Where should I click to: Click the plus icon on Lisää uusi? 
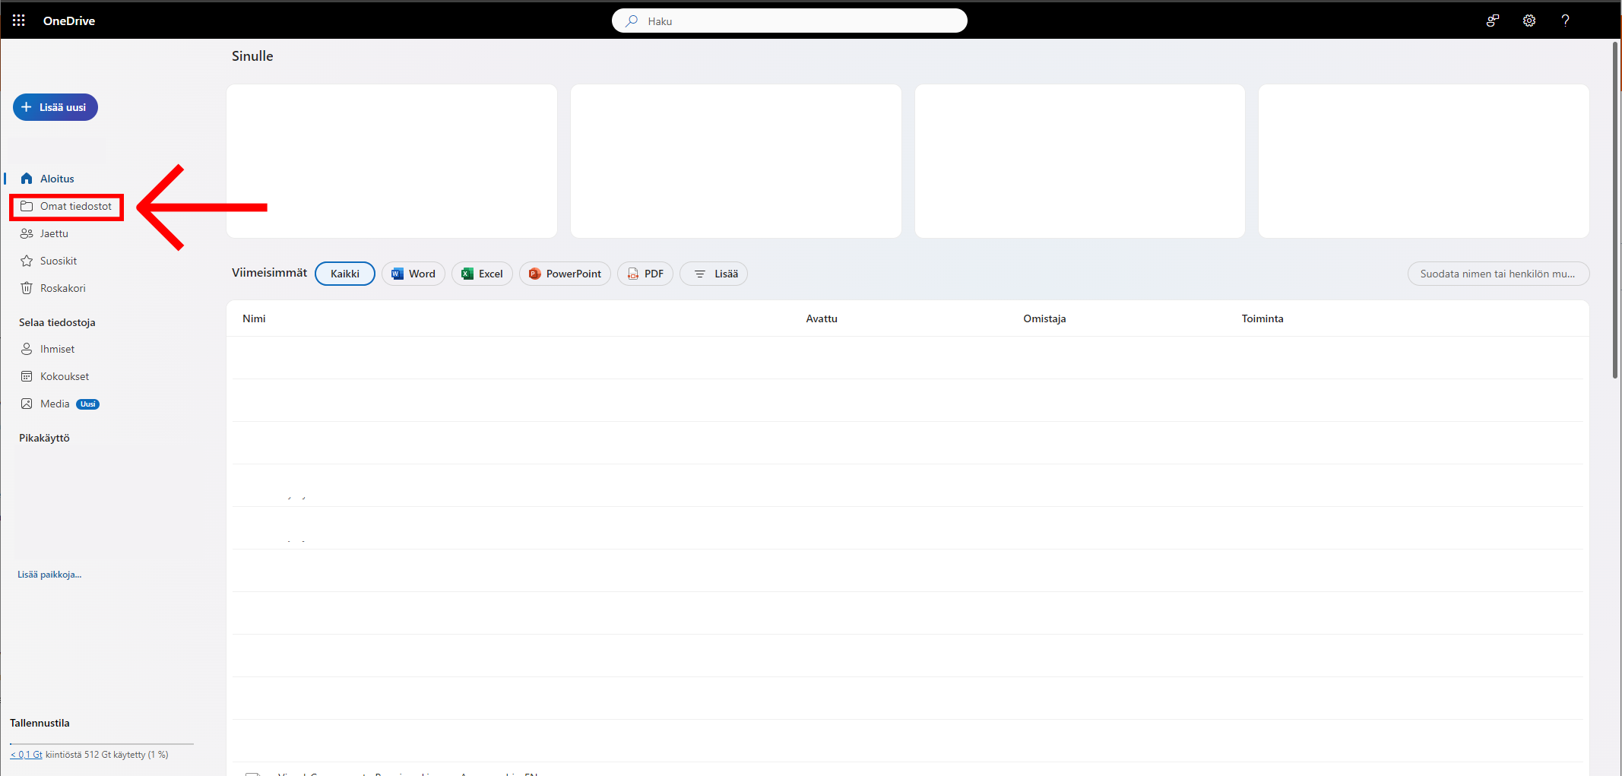tap(27, 107)
